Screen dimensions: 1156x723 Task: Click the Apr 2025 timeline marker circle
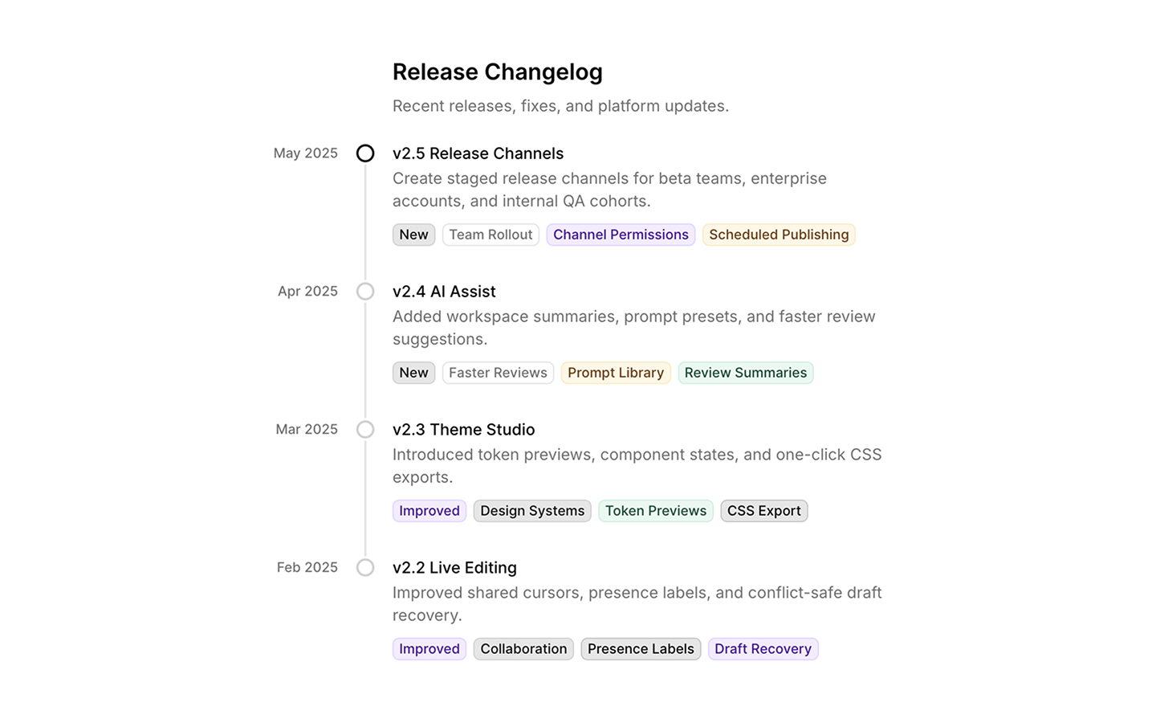tap(365, 292)
